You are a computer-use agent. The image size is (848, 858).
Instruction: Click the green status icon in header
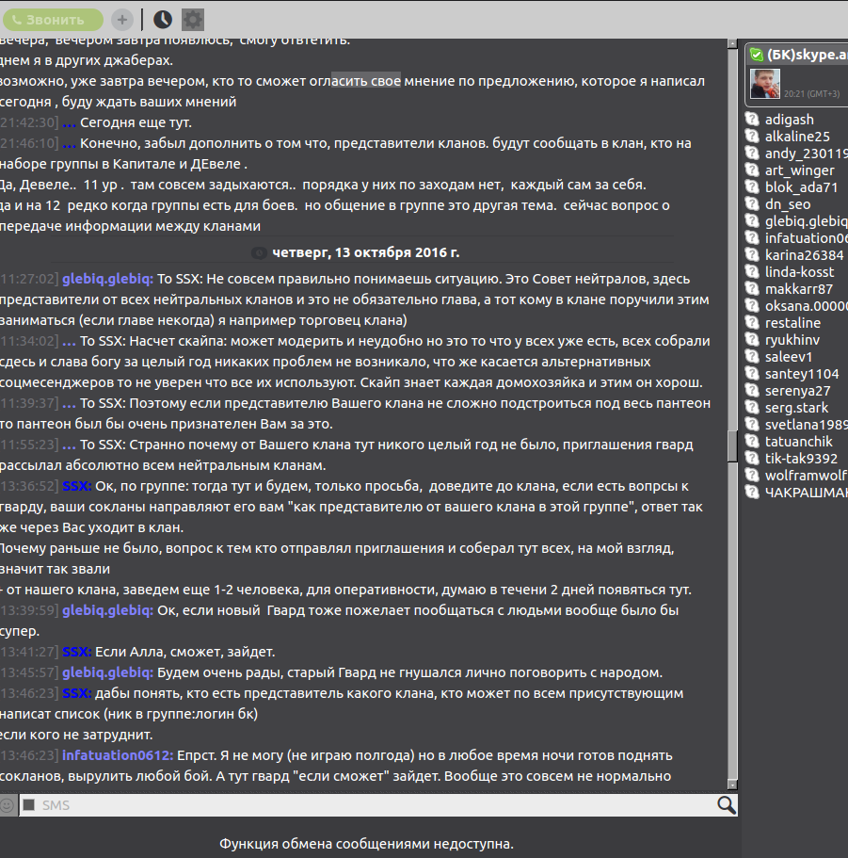tap(757, 55)
